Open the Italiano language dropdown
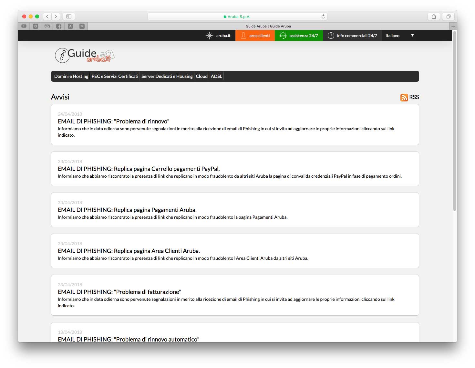This screenshot has height=368, width=475. click(400, 36)
